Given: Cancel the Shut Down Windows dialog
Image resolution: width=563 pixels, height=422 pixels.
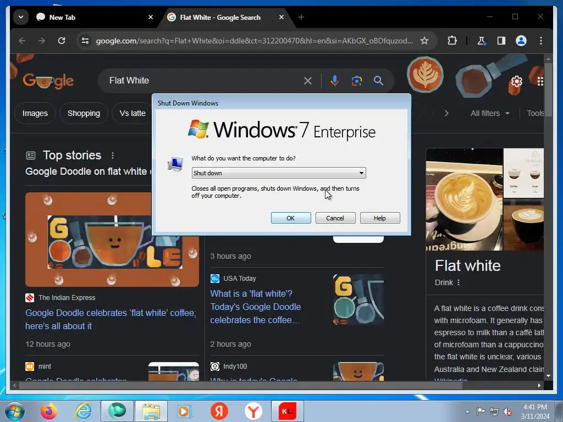Looking at the screenshot, I should click(335, 218).
